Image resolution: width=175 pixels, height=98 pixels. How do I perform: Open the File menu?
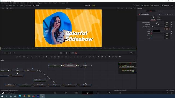point(11,3)
